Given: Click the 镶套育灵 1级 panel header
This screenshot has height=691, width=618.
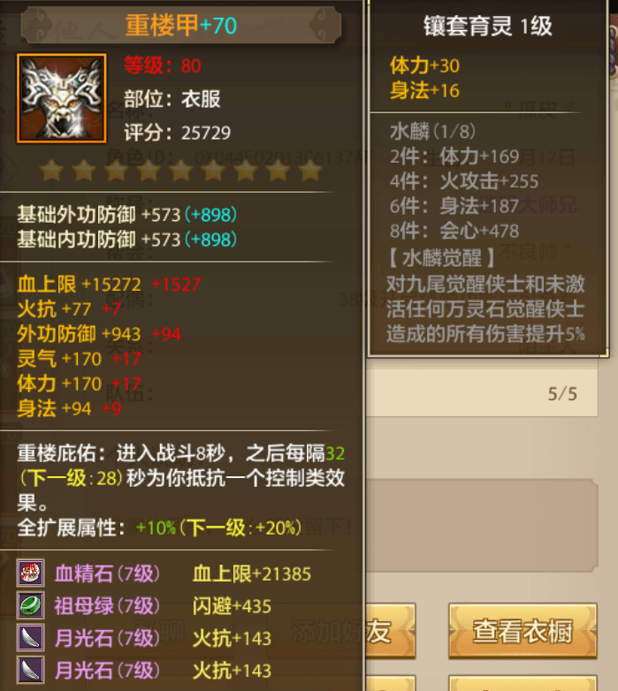Looking at the screenshot, I should 487,26.
